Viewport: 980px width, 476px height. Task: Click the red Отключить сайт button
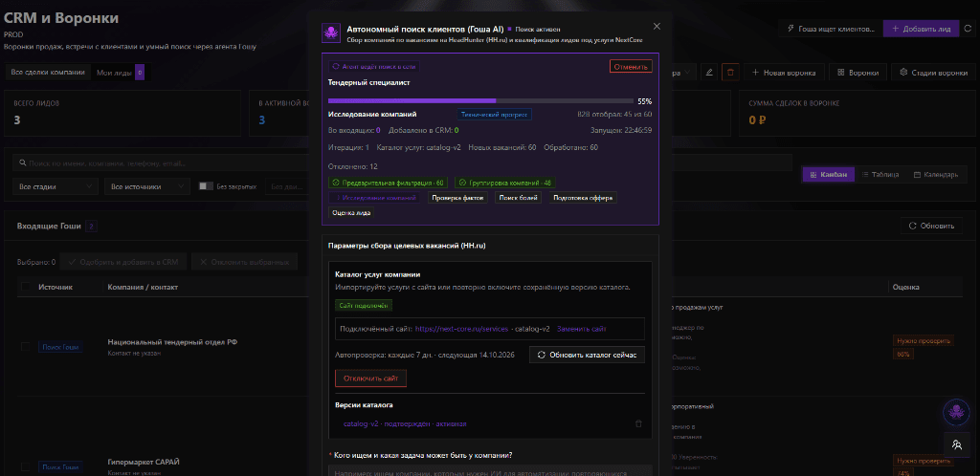(370, 379)
